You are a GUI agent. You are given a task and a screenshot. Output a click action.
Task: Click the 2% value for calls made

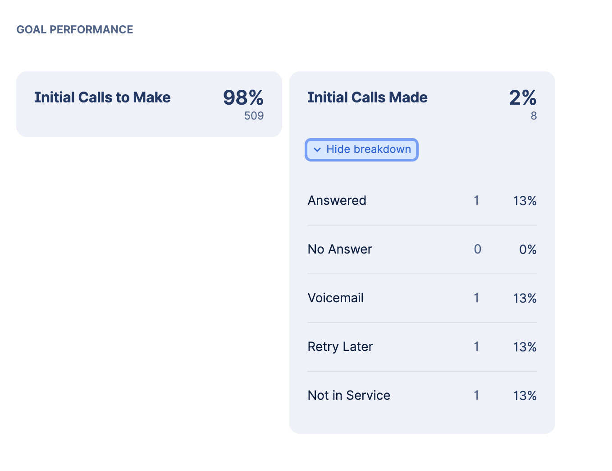point(522,97)
